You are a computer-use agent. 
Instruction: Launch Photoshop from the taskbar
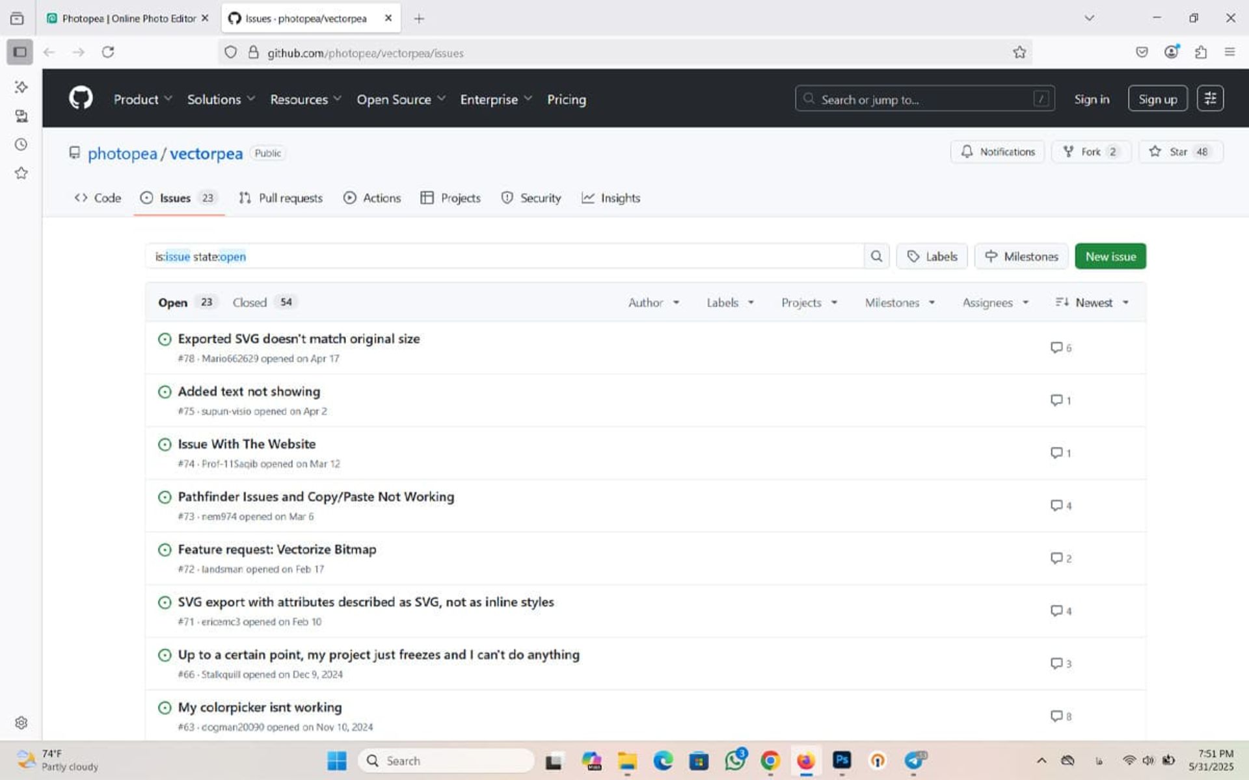[x=842, y=760]
